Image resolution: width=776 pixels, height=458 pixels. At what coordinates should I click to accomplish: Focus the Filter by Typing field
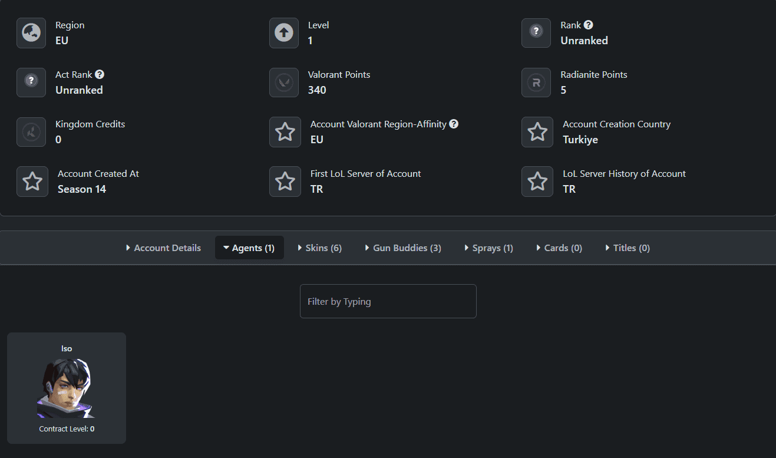click(388, 302)
